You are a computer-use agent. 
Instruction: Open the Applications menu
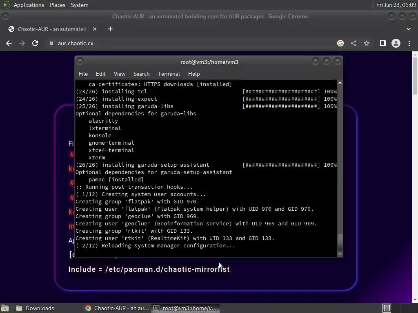coord(29,5)
